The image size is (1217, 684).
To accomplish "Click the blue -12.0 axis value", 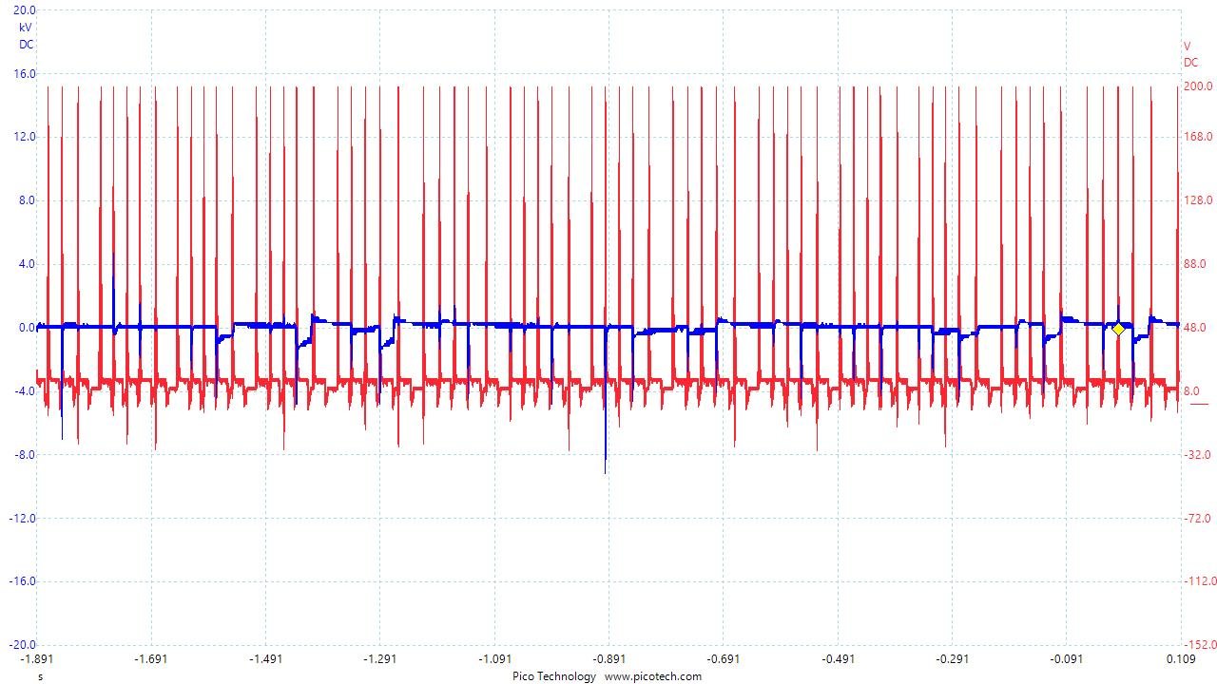I will (x=22, y=519).
